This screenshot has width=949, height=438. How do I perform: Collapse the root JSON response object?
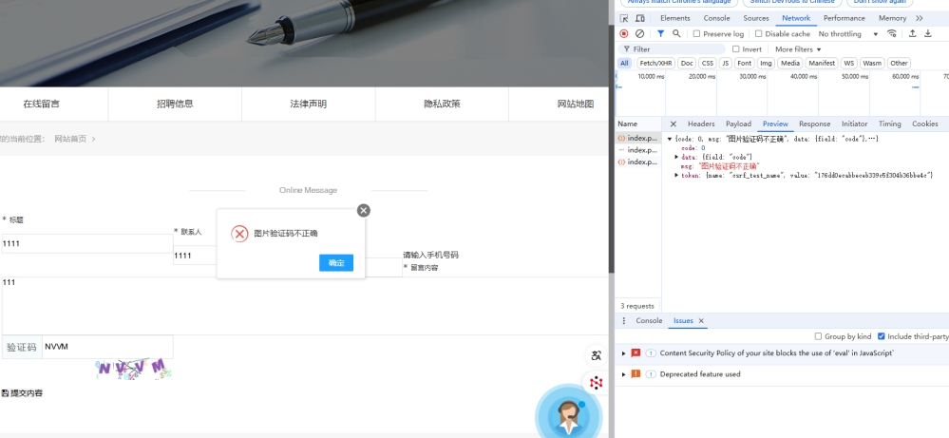(x=670, y=139)
